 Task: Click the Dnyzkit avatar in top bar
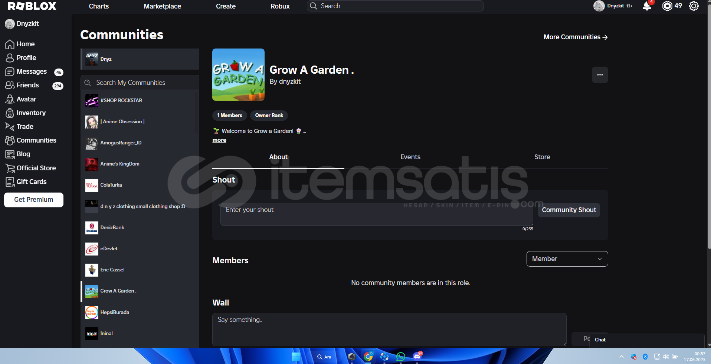[x=599, y=6]
